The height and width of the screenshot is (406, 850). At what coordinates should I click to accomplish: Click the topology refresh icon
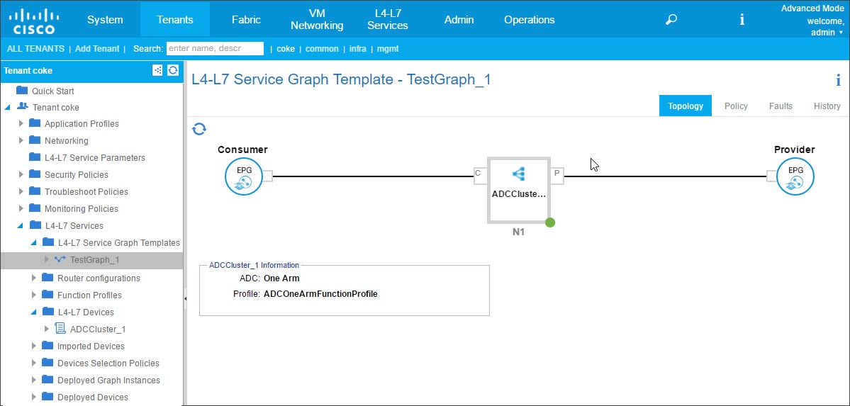point(199,129)
